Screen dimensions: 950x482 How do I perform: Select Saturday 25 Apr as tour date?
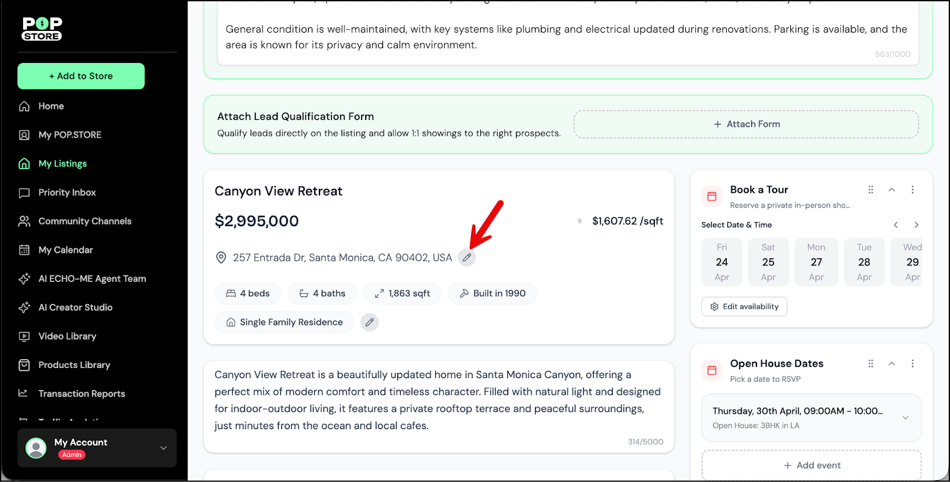(768, 262)
